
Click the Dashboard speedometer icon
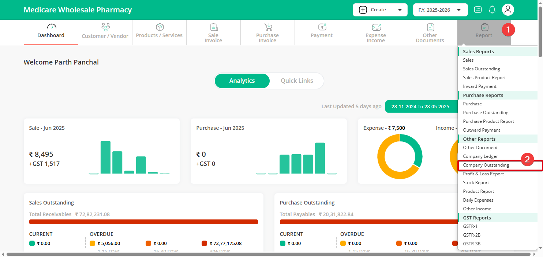click(52, 27)
